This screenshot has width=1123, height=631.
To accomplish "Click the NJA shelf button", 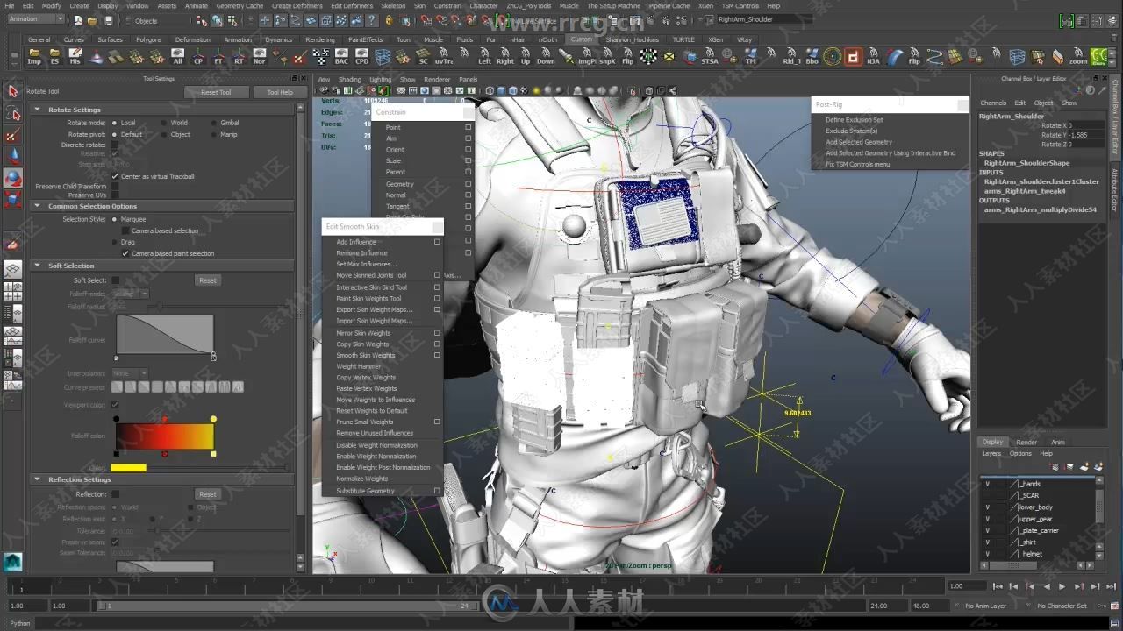I will 873,57.
